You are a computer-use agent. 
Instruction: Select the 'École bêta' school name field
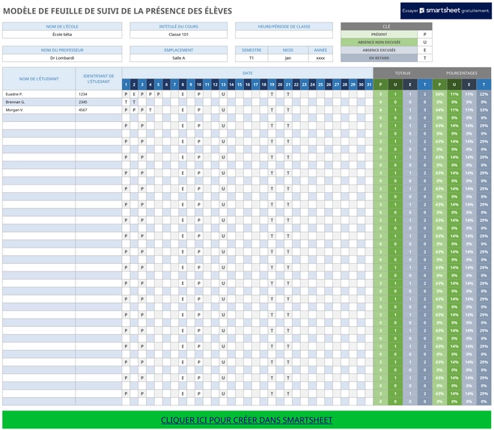tap(62, 34)
